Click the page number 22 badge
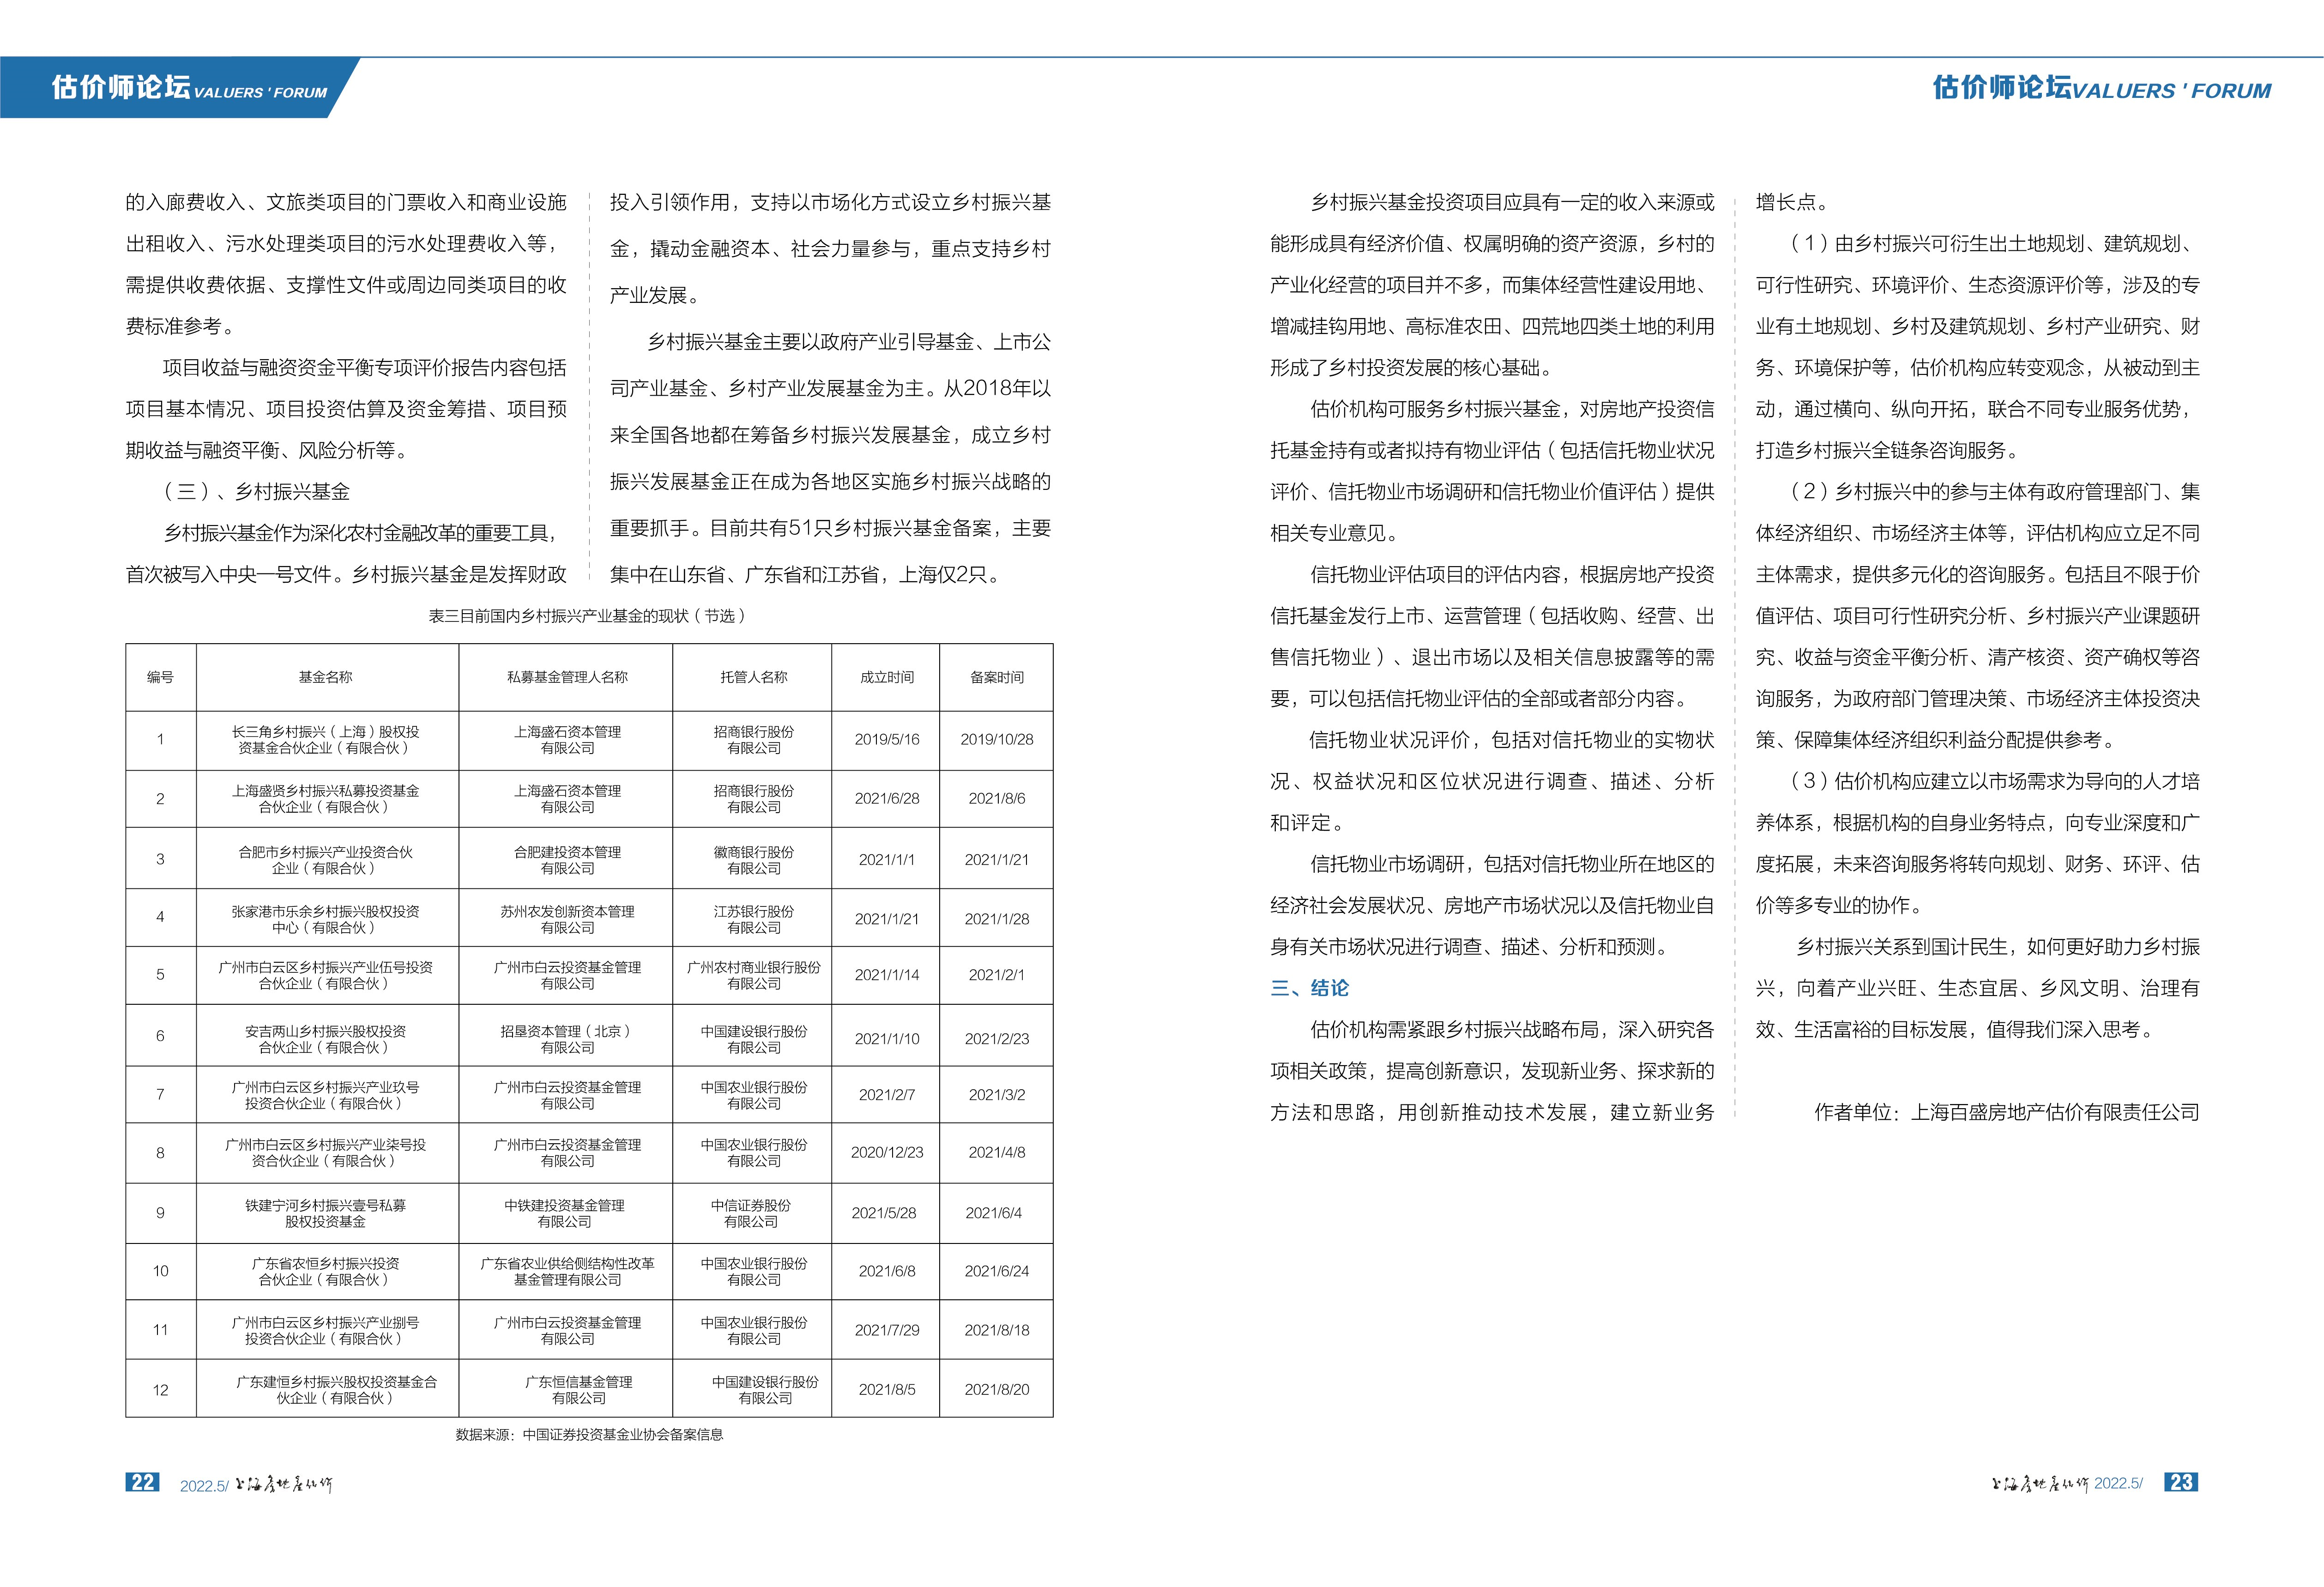 point(142,1482)
